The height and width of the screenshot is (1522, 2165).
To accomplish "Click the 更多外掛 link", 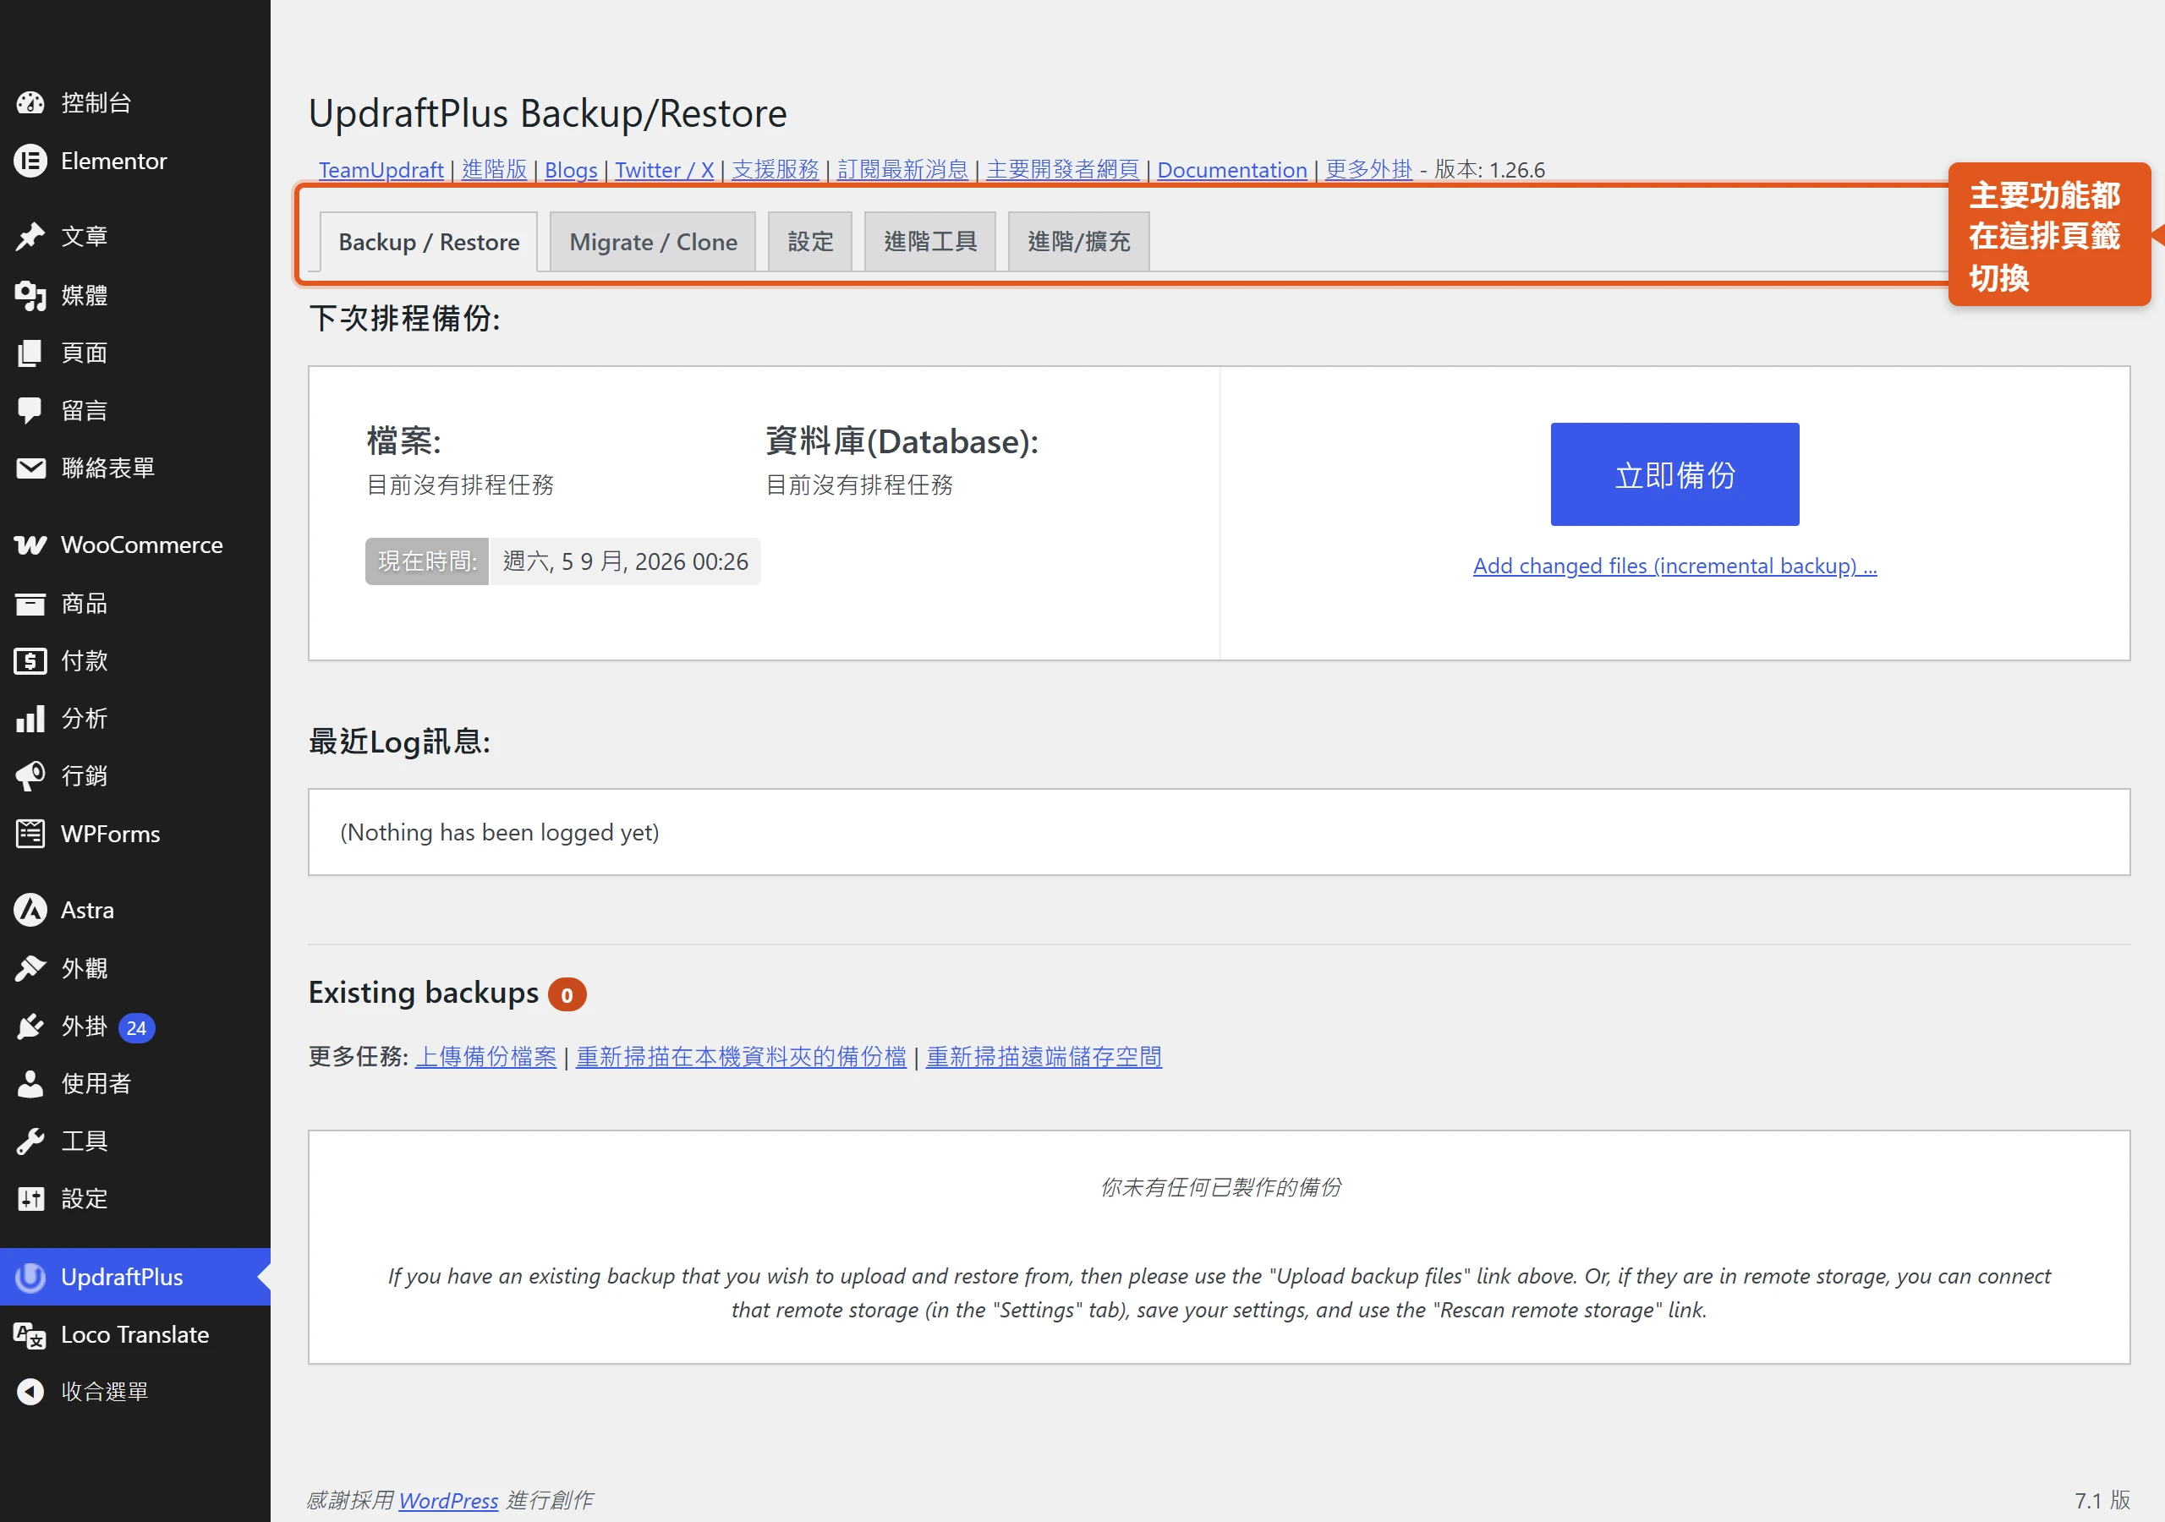I will 1368,170.
